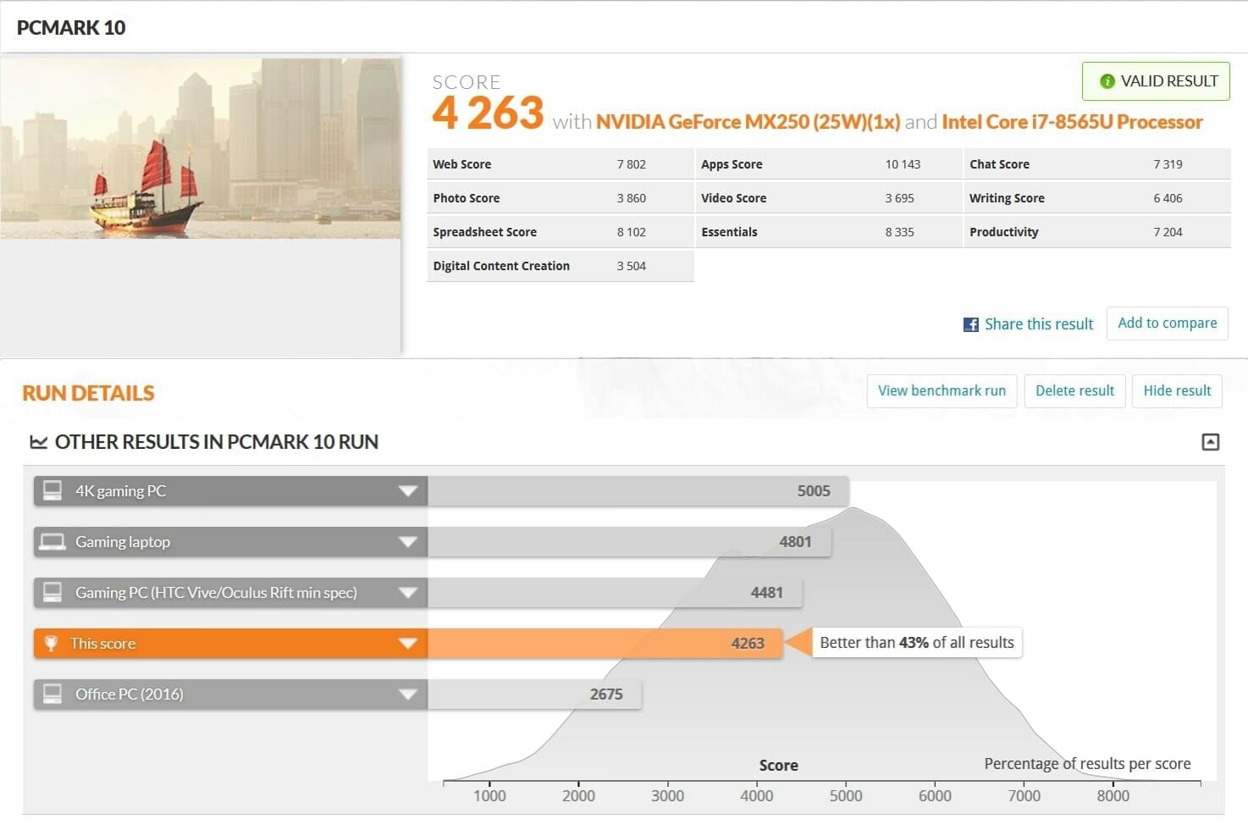Open the Office PC (2016) dropdown arrow

(x=408, y=694)
